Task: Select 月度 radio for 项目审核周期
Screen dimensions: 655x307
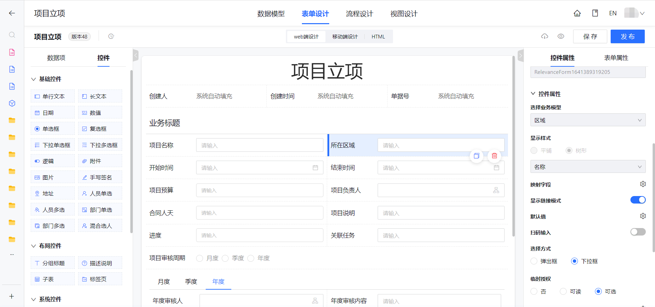Action: pos(200,258)
